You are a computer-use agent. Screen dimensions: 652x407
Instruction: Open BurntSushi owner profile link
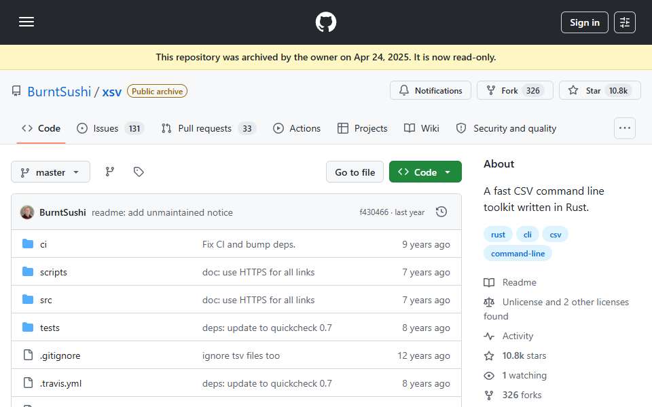coord(59,92)
